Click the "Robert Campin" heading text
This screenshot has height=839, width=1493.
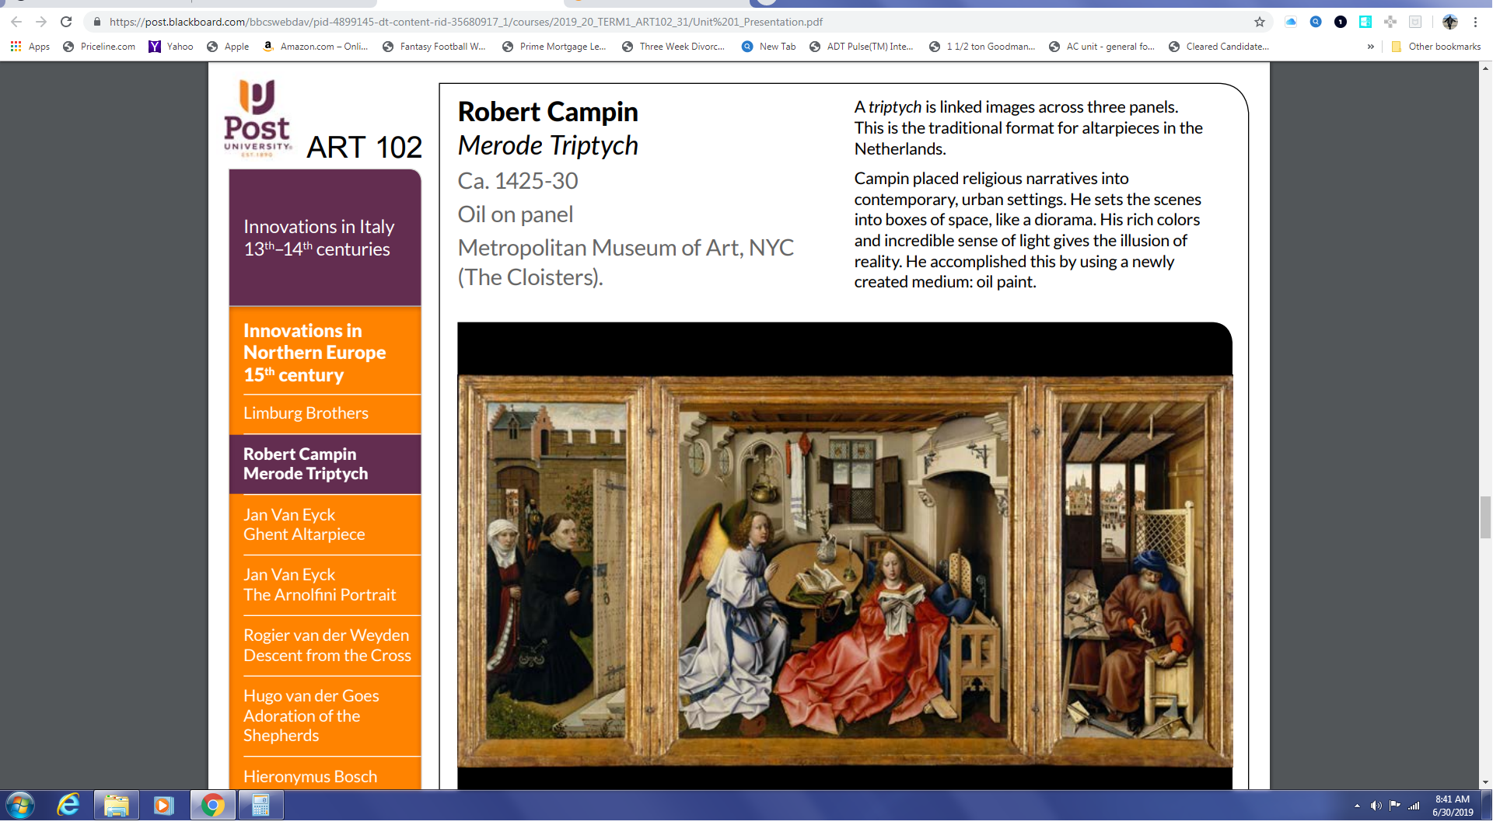547,112
